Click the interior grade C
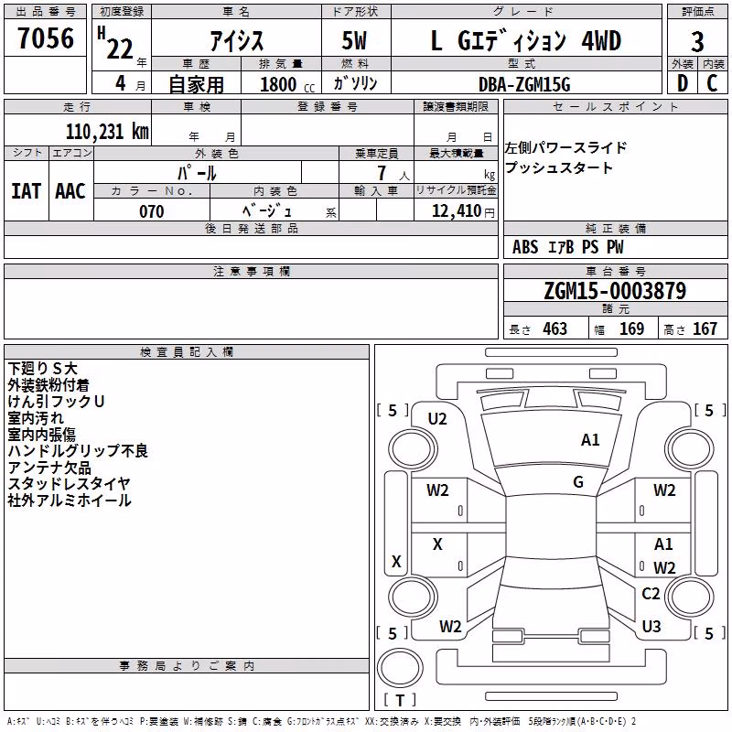732x732 pixels. [x=712, y=83]
